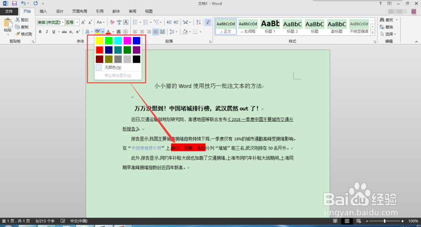The width and height of the screenshot is (421, 227).
Task: Collapse the ribbon with the caret
Action: click(416, 42)
